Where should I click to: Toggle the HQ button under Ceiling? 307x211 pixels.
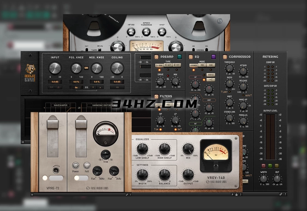pos(117,88)
